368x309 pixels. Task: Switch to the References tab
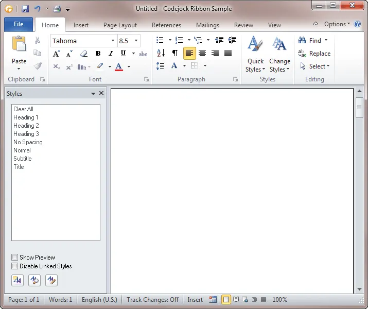[x=166, y=25]
